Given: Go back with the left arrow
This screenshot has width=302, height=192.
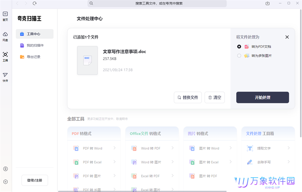Looking at the screenshot, I should [17, 3].
